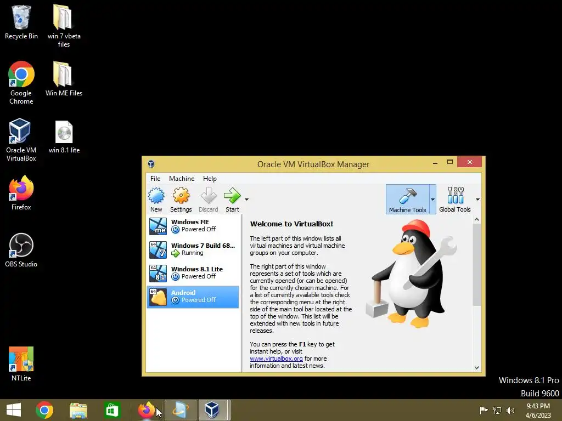
Task: Open Windows Store taskbar icon
Action: point(112,410)
